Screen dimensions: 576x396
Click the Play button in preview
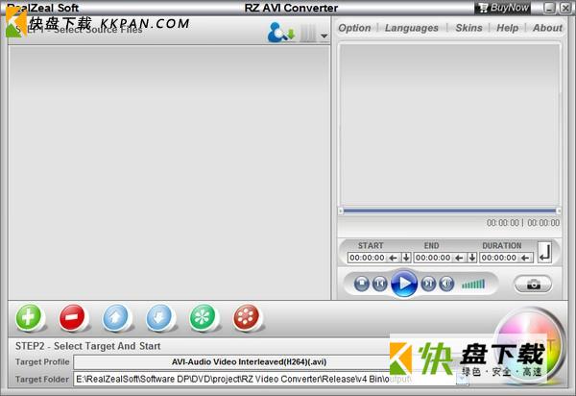pos(404,284)
